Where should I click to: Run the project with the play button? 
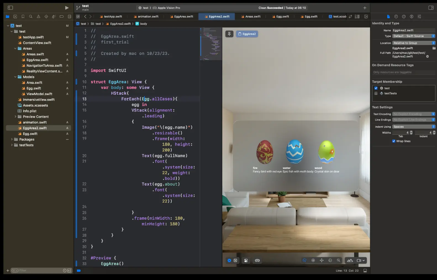pos(67,8)
